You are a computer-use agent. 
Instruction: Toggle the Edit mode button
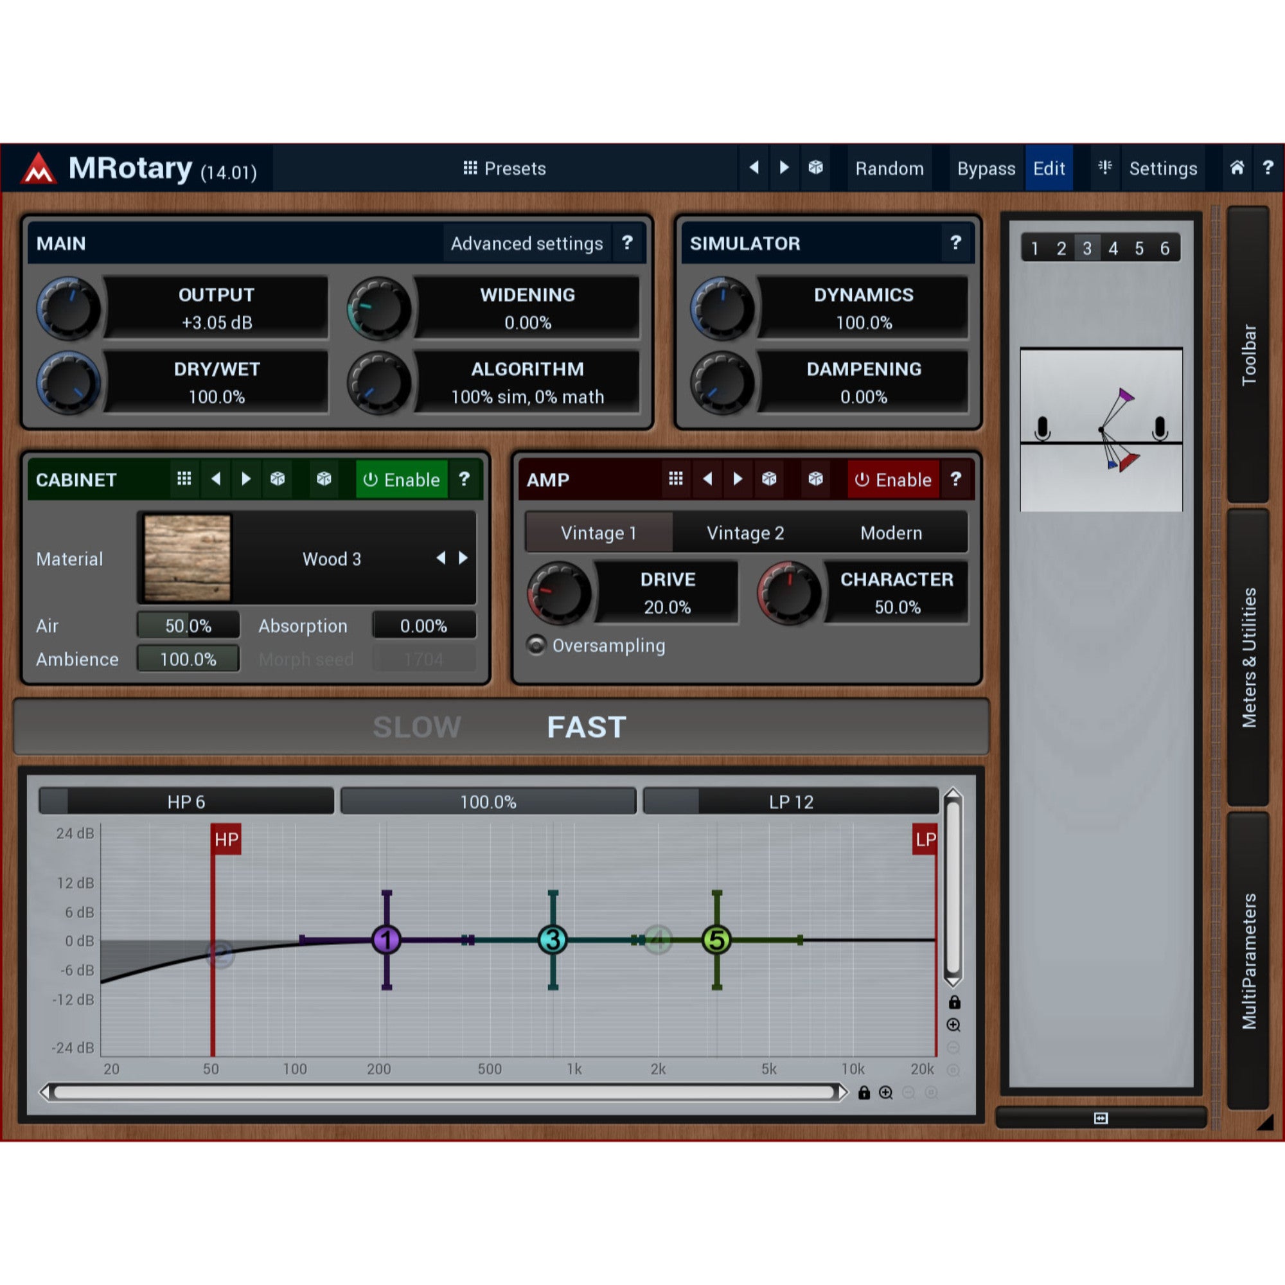(x=1049, y=168)
